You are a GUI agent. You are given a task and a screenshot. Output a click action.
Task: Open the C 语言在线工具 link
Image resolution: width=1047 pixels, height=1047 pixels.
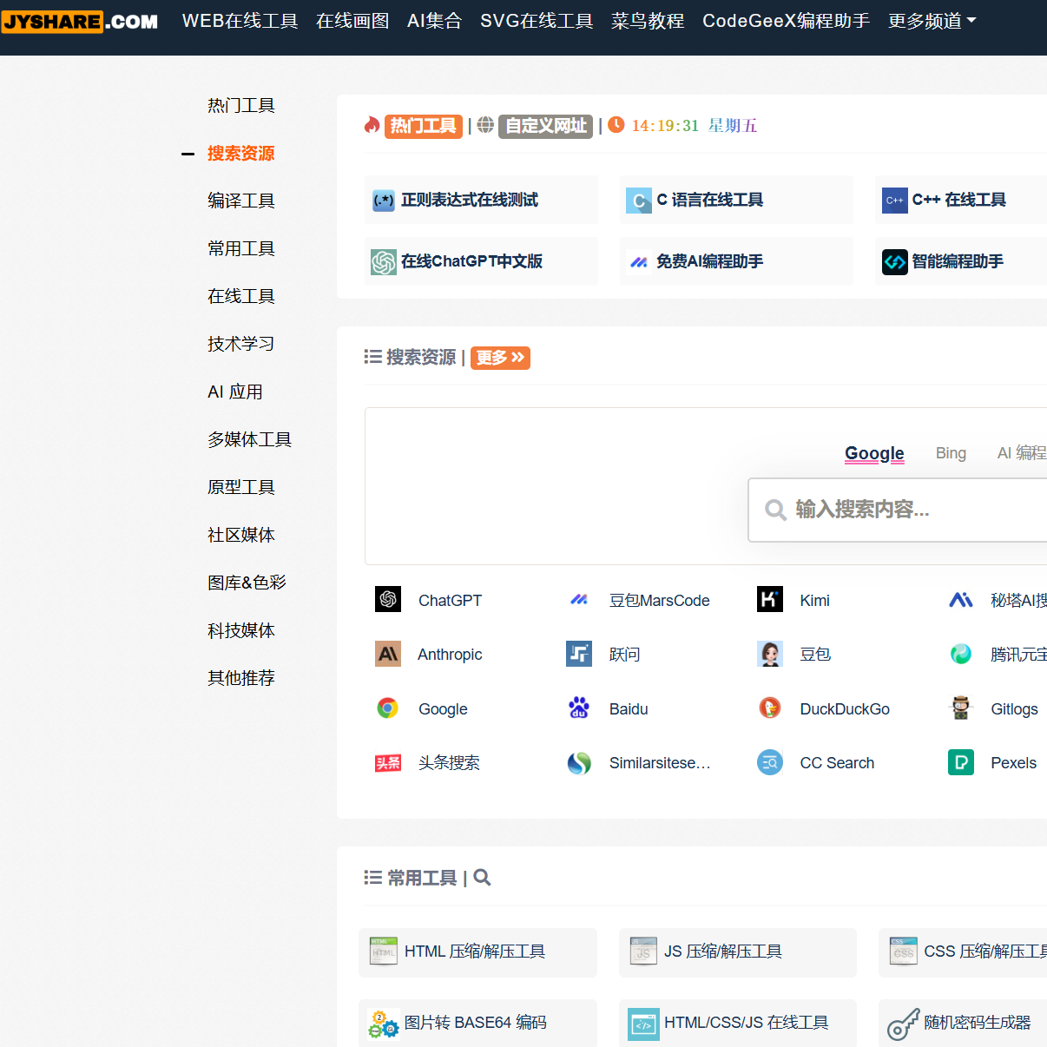point(710,201)
